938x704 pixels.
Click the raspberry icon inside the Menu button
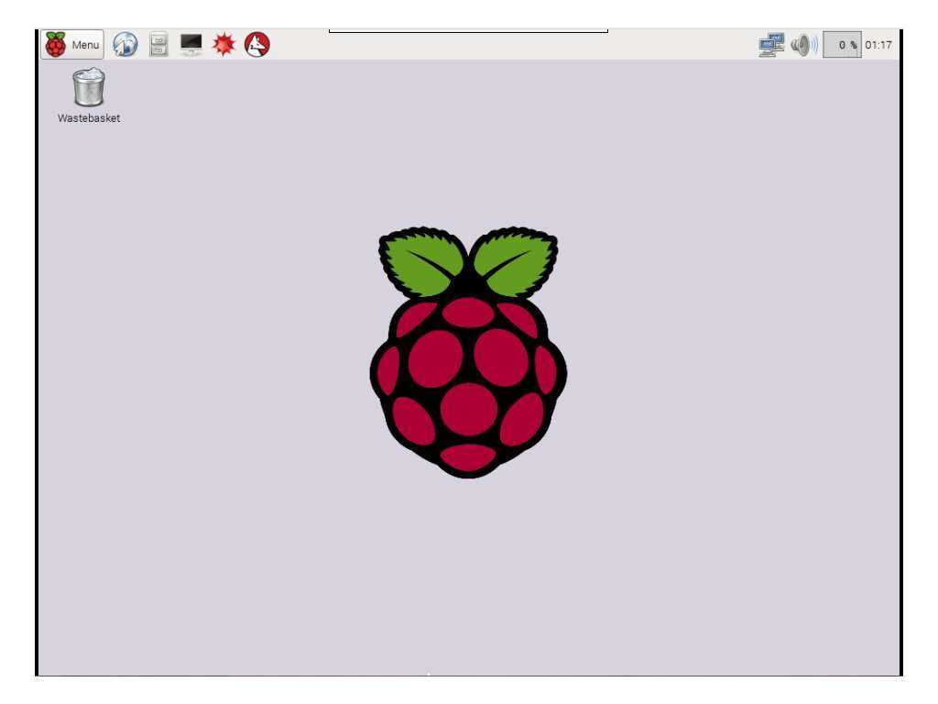coord(57,45)
